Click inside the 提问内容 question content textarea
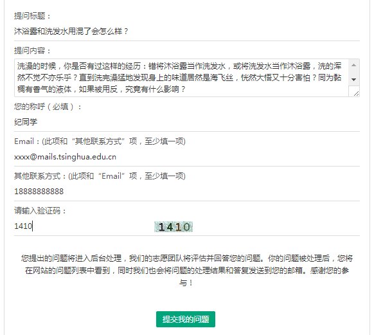This screenshot has width=374, height=335. tap(181, 78)
